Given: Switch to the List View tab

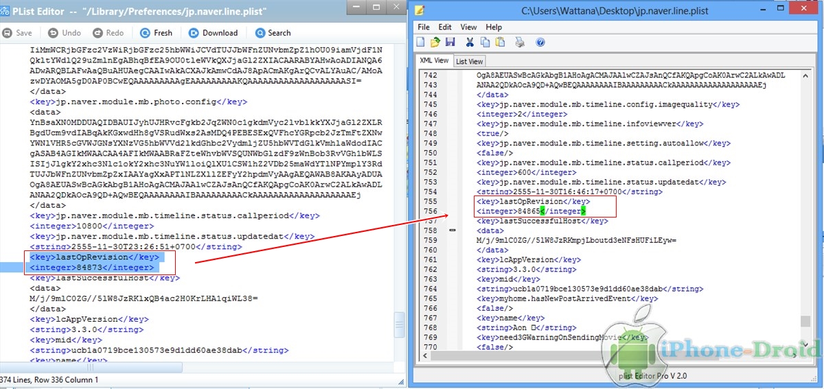Looking at the screenshot, I should [x=470, y=61].
